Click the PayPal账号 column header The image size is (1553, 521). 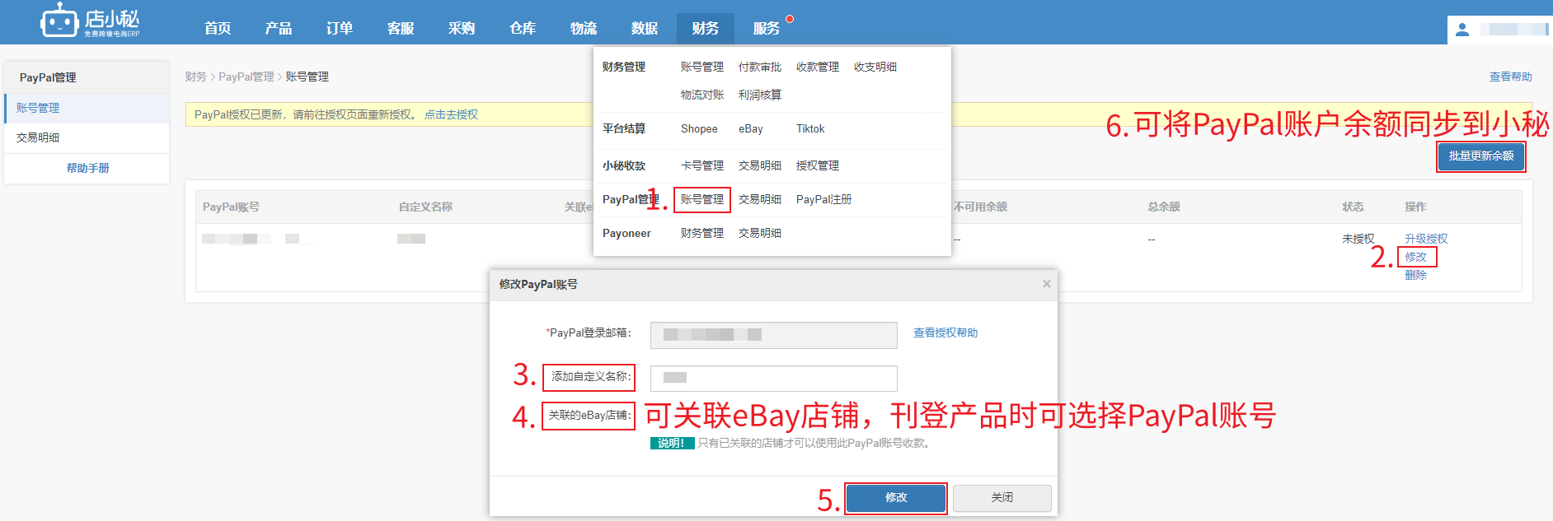pyautogui.click(x=231, y=207)
